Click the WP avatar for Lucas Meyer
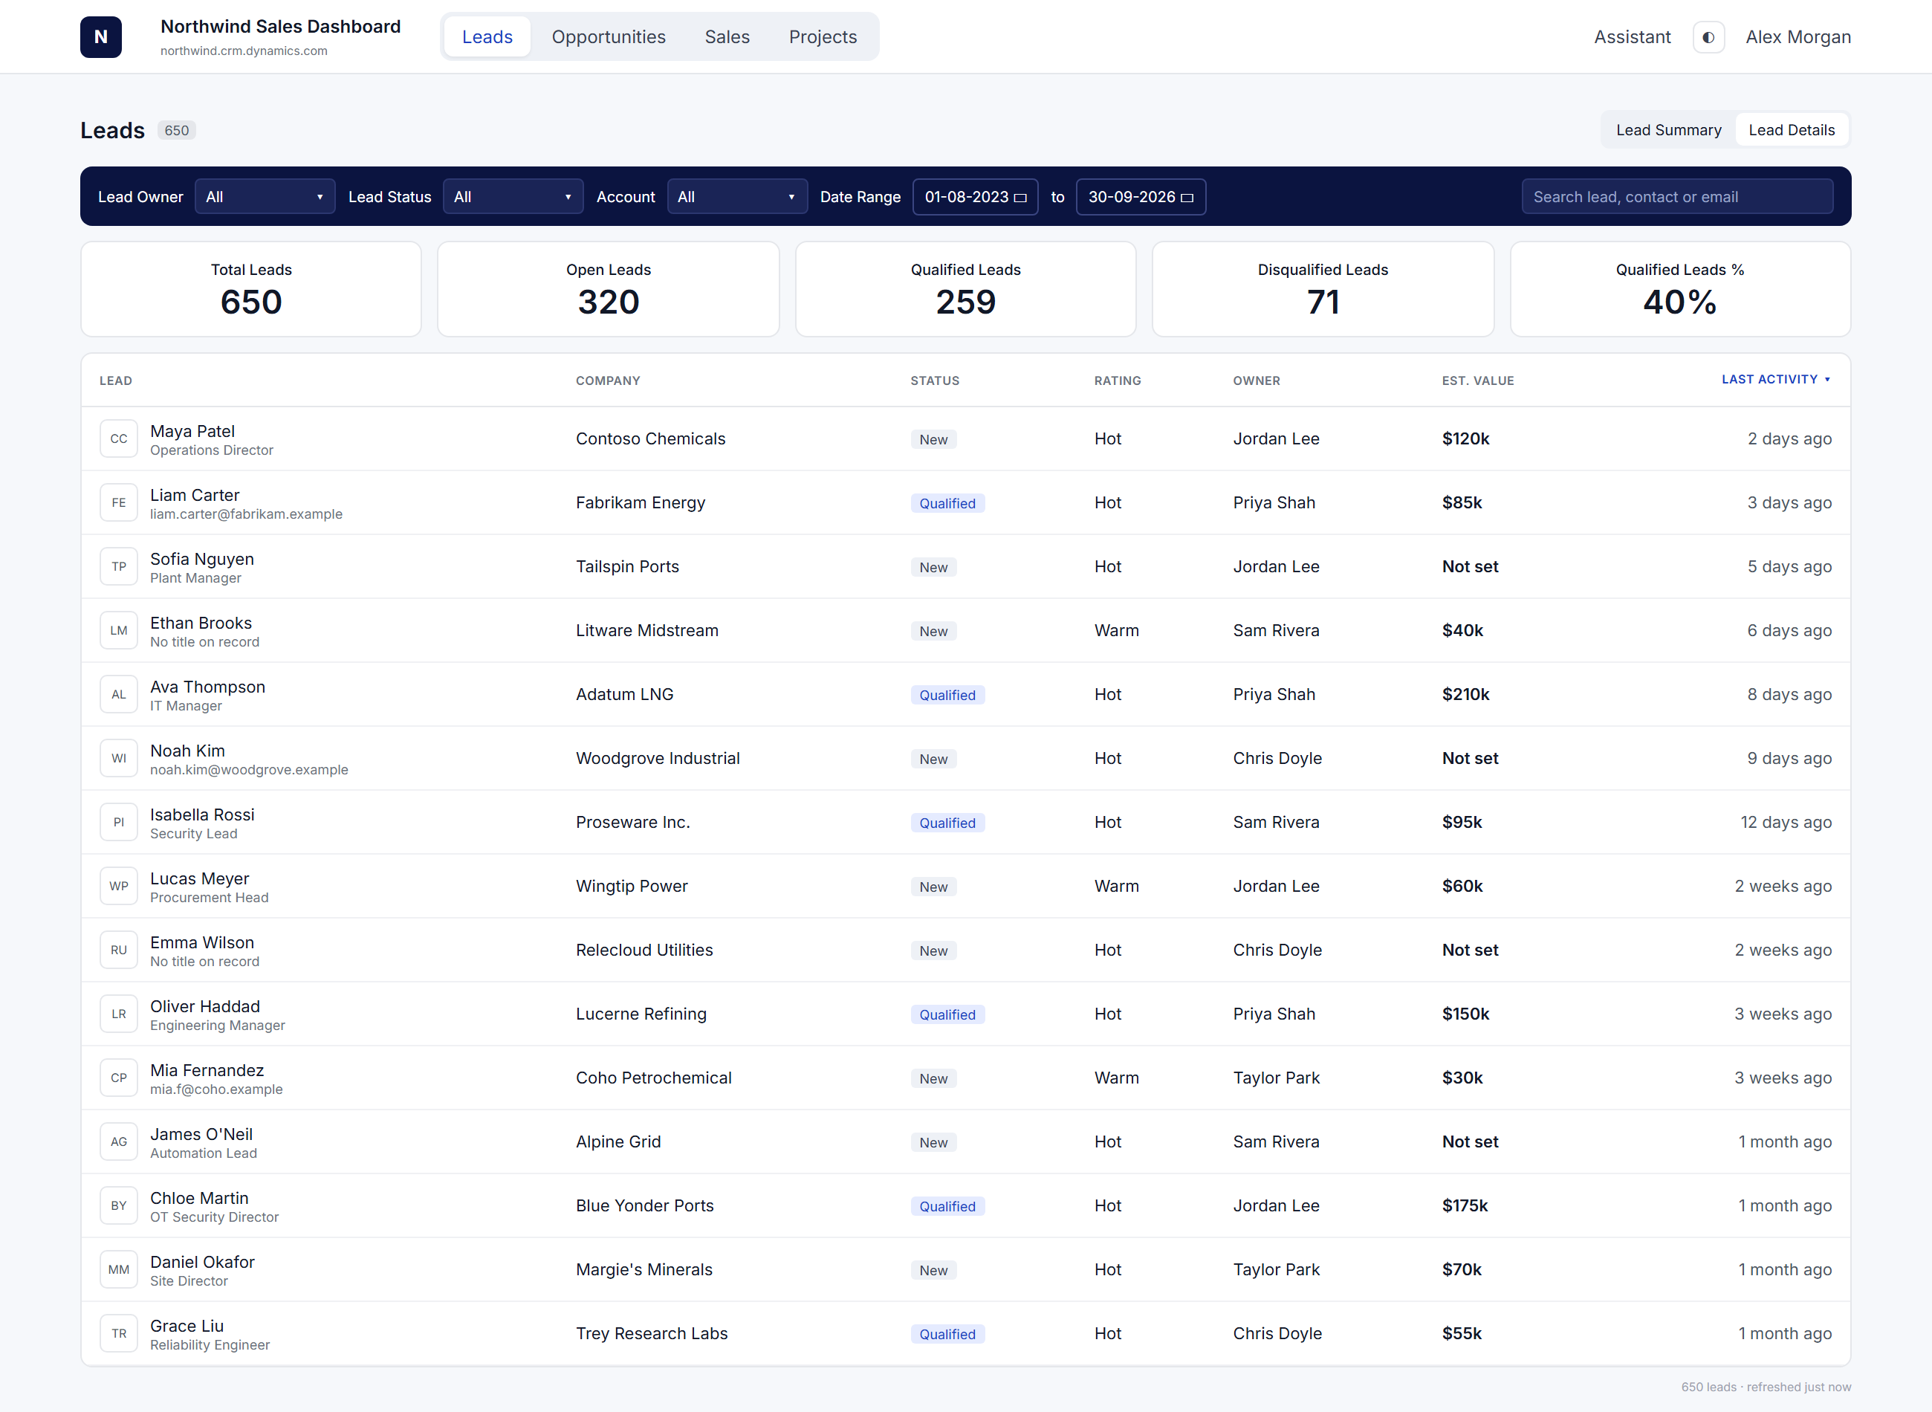The image size is (1932, 1412). coord(119,887)
